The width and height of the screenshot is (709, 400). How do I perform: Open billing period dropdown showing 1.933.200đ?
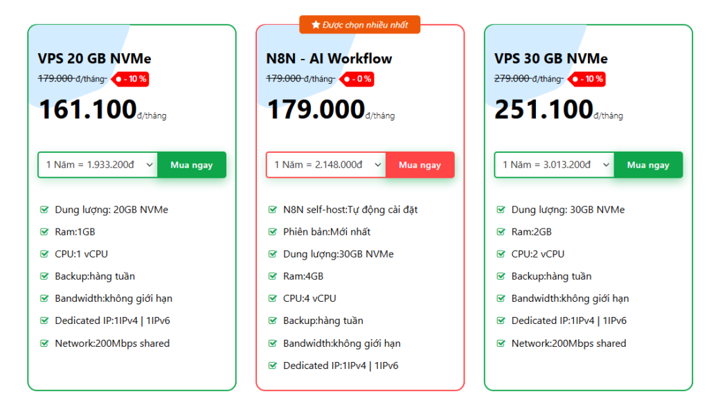point(98,165)
